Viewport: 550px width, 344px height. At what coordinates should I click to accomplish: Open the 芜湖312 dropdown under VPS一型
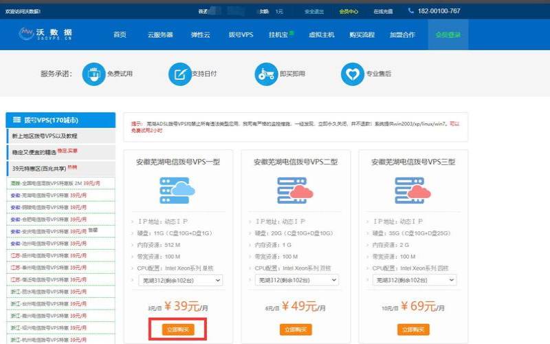click(182, 280)
